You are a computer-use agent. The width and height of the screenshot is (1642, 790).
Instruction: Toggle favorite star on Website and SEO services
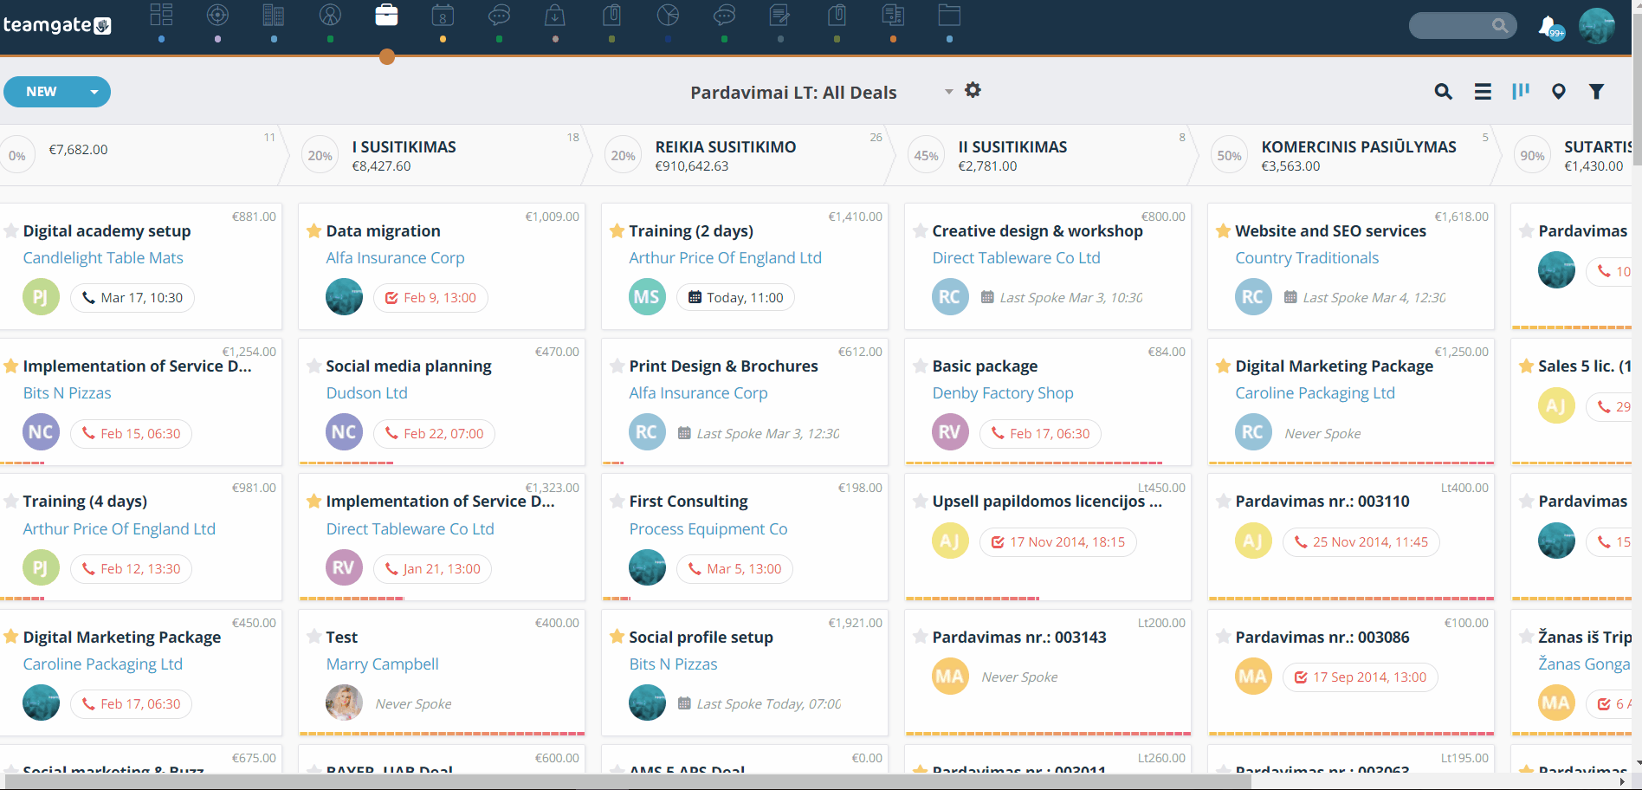tap(1224, 230)
